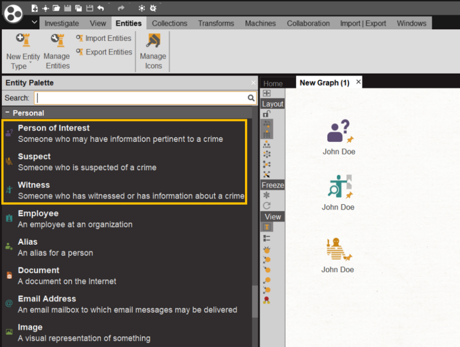460x347 pixels.
Task: Select Image in the Entity Palette
Action: [127, 333]
